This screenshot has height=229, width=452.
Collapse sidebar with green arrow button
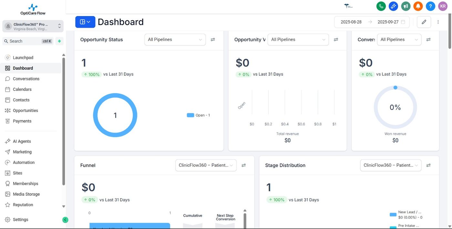[65, 220]
